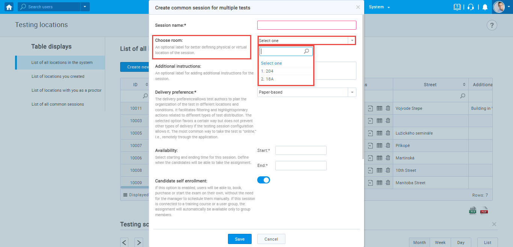Screen dimensions: 513x247
Task: Export table to XLS file
Action: click(472, 211)
